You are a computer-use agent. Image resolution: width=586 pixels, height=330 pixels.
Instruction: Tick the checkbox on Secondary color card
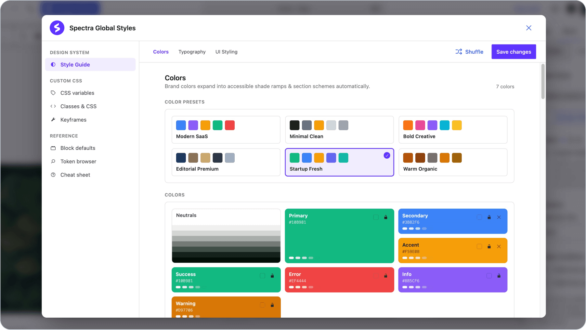click(479, 217)
